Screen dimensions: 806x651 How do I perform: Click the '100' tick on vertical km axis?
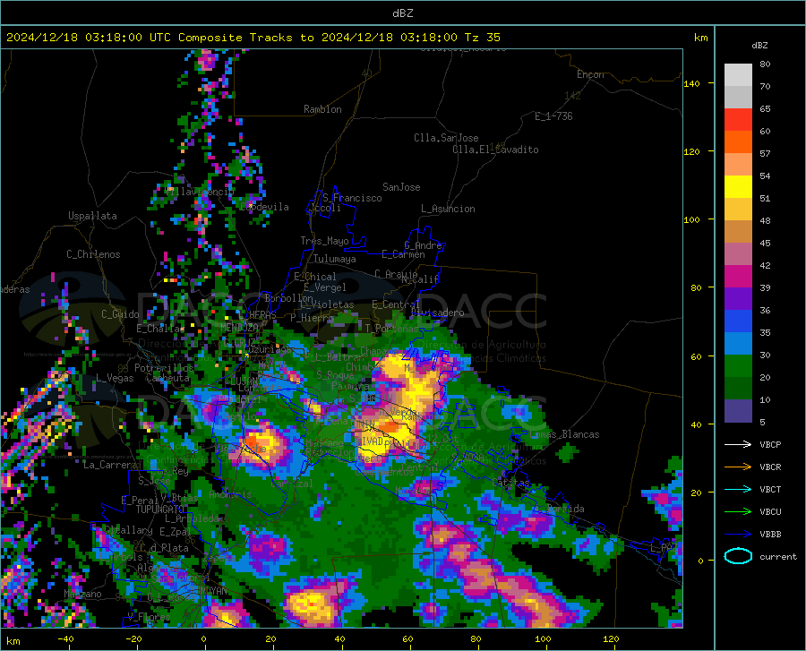point(692,219)
